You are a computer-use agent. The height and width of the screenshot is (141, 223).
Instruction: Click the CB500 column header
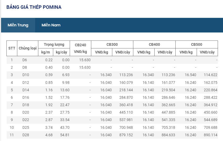click(196, 44)
